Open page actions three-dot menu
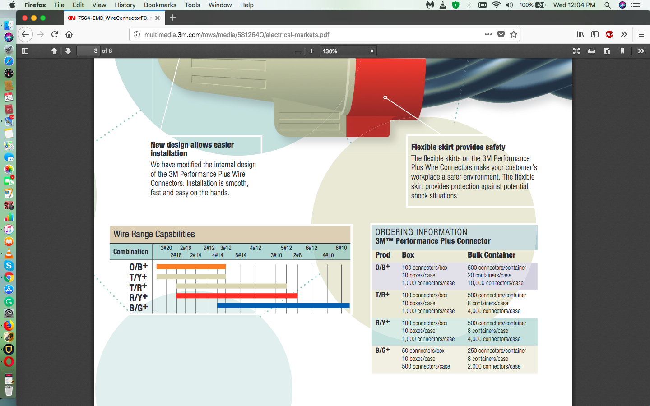 488,34
